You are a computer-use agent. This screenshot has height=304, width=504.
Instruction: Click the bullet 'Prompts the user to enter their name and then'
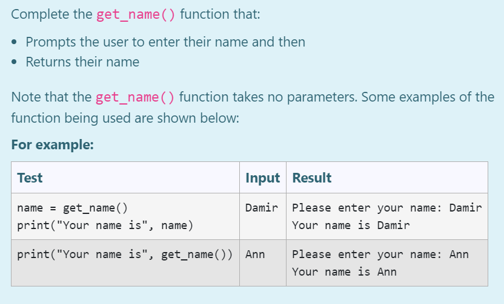coord(165,42)
